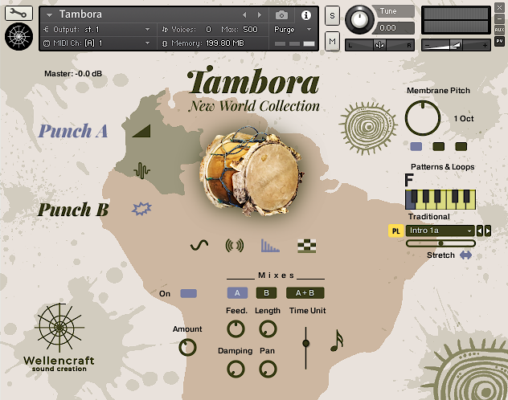The image size is (508, 400).
Task: Mute the instrument with M button
Action: (x=332, y=41)
